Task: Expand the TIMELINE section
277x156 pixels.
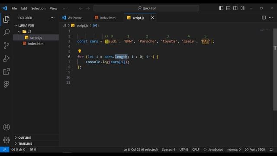Action: tap(25, 143)
